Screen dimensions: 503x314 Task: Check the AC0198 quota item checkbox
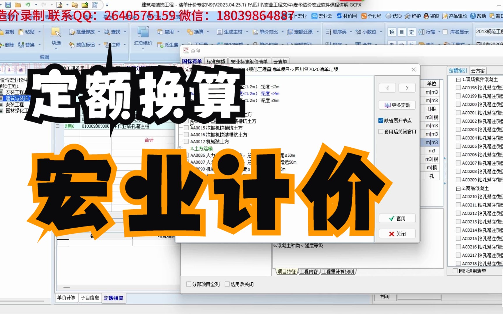tap(458, 87)
